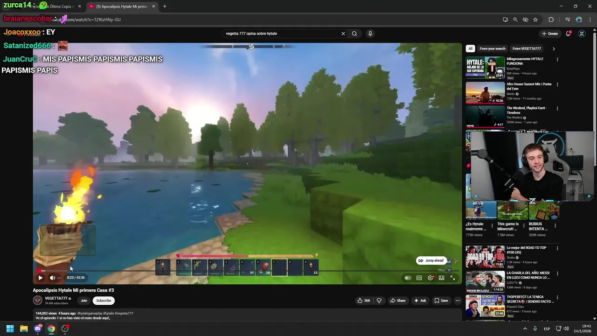Open options for ¿Es Hytale realmente short
Viewport: 597px width, 336px height.
491,225
